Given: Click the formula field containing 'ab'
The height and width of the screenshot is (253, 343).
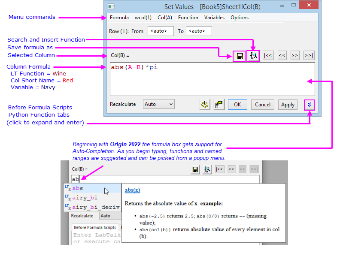Looking at the screenshot, I should tap(165, 179).
